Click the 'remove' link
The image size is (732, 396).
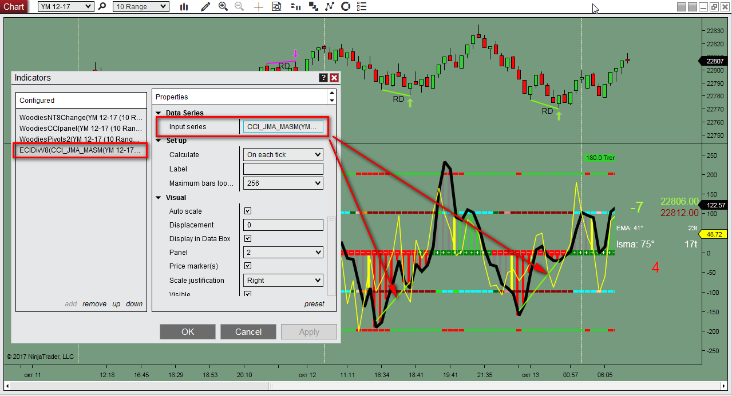tap(94, 304)
